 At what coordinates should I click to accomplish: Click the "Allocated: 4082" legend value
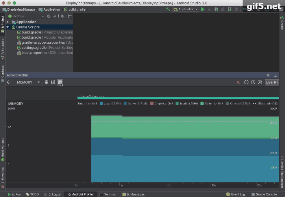point(267,104)
